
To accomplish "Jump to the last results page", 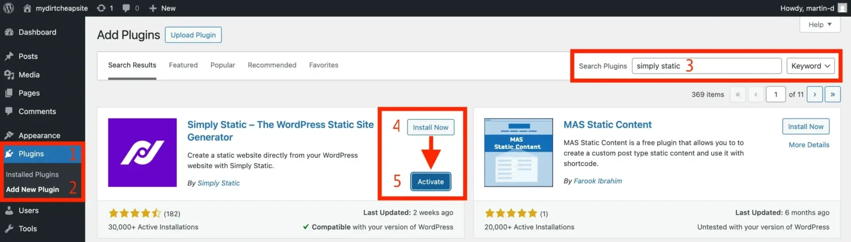I will point(833,94).
